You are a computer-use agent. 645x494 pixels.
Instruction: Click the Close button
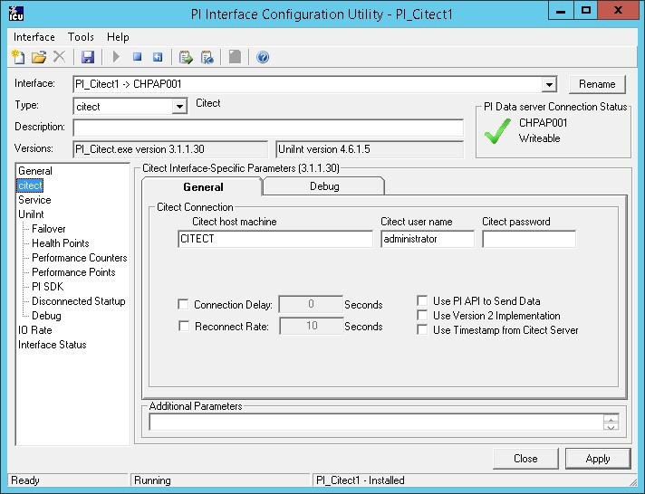[x=525, y=458]
